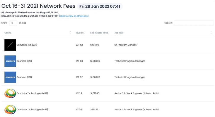Sort by Client column arrow icon
The image size is (215, 117).
pos(70,33)
